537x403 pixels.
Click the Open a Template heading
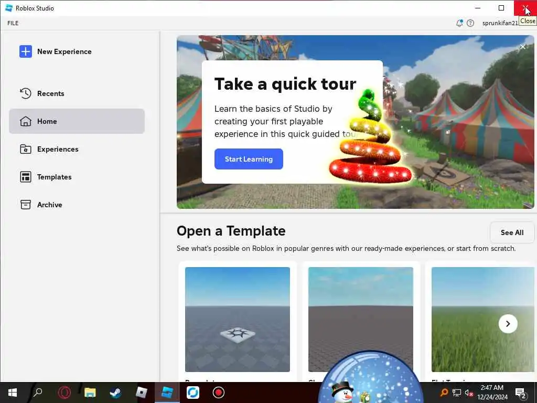pos(231,231)
